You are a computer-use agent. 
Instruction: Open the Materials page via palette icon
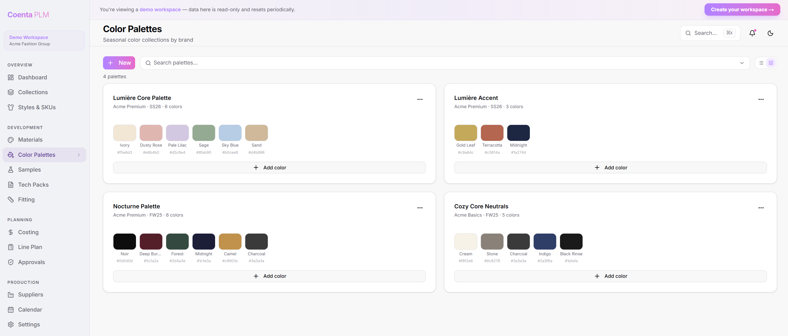click(11, 140)
